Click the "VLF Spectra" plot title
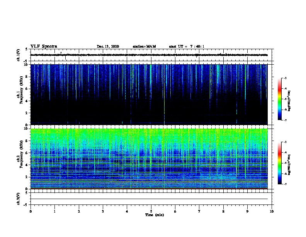306x237 pixels. pyautogui.click(x=44, y=46)
